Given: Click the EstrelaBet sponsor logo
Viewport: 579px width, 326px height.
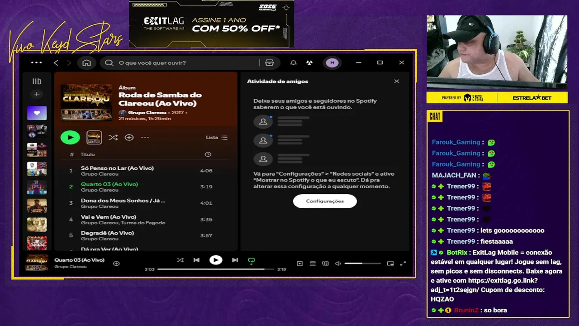Looking at the screenshot, I should click(532, 98).
